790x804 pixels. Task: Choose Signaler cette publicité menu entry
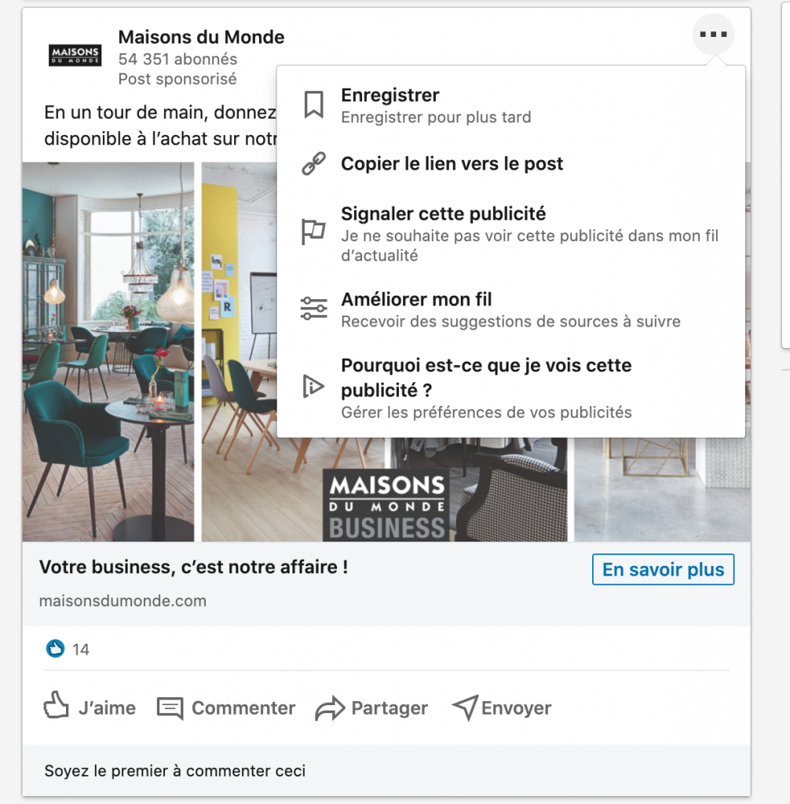coord(511,234)
